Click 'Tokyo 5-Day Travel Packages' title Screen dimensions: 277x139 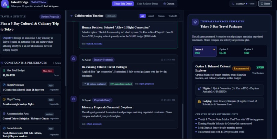(x=221, y=26)
